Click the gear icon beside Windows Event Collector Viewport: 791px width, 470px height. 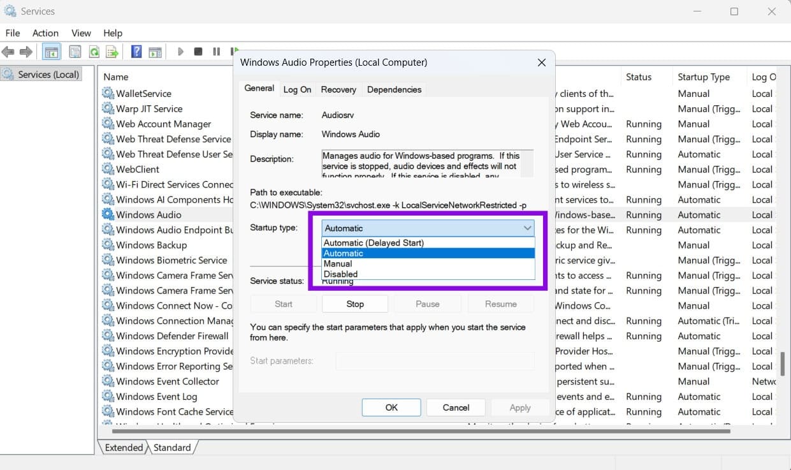click(108, 381)
